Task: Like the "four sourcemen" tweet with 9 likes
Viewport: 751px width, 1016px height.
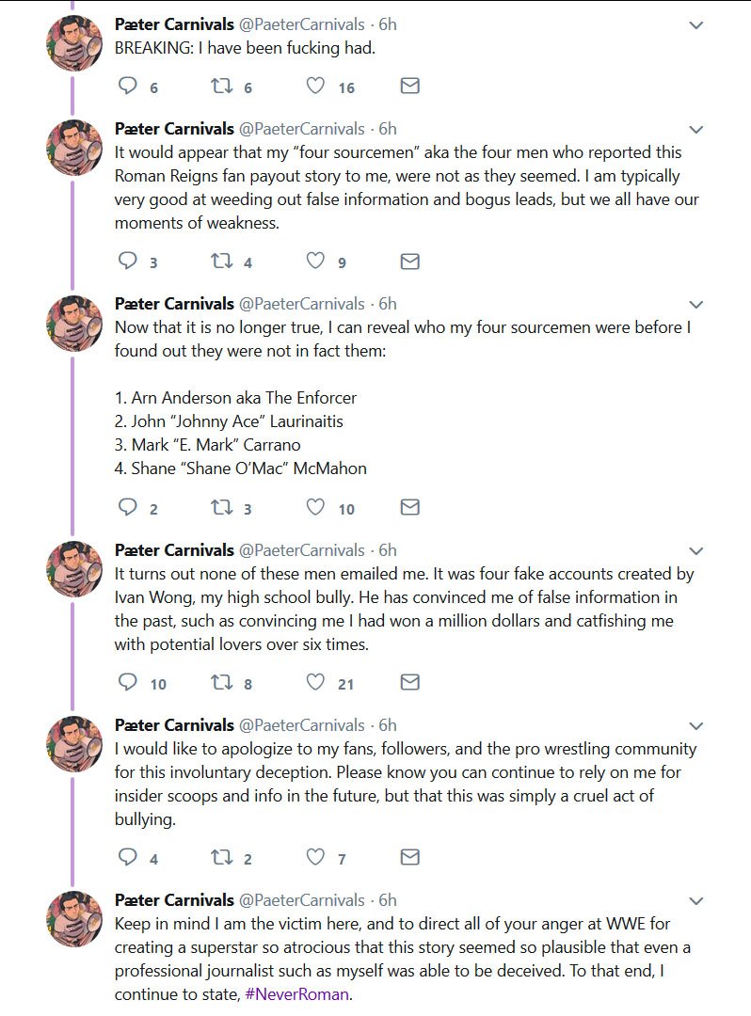Action: coord(316,262)
